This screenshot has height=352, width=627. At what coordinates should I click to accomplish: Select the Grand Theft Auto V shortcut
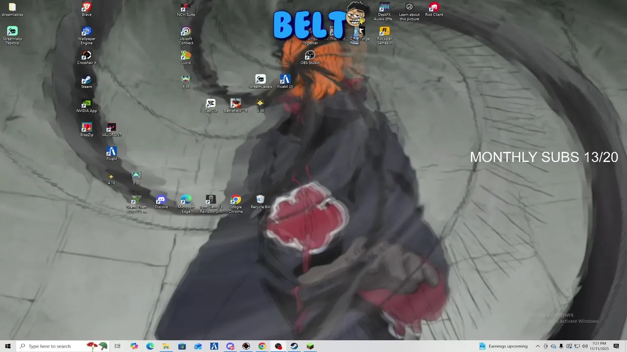136,204
